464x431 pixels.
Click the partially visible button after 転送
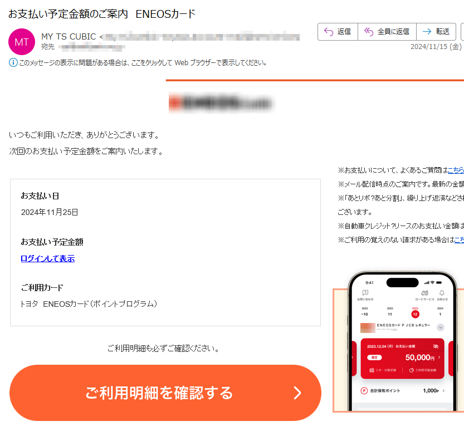tap(462, 32)
